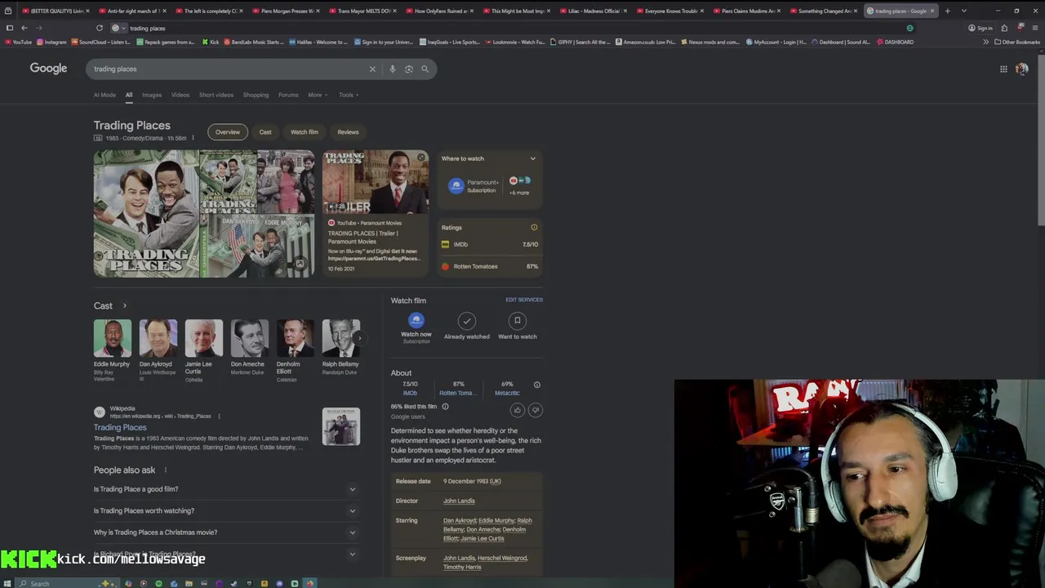
Task: Go to Google home via the logo
Action: tap(48, 69)
